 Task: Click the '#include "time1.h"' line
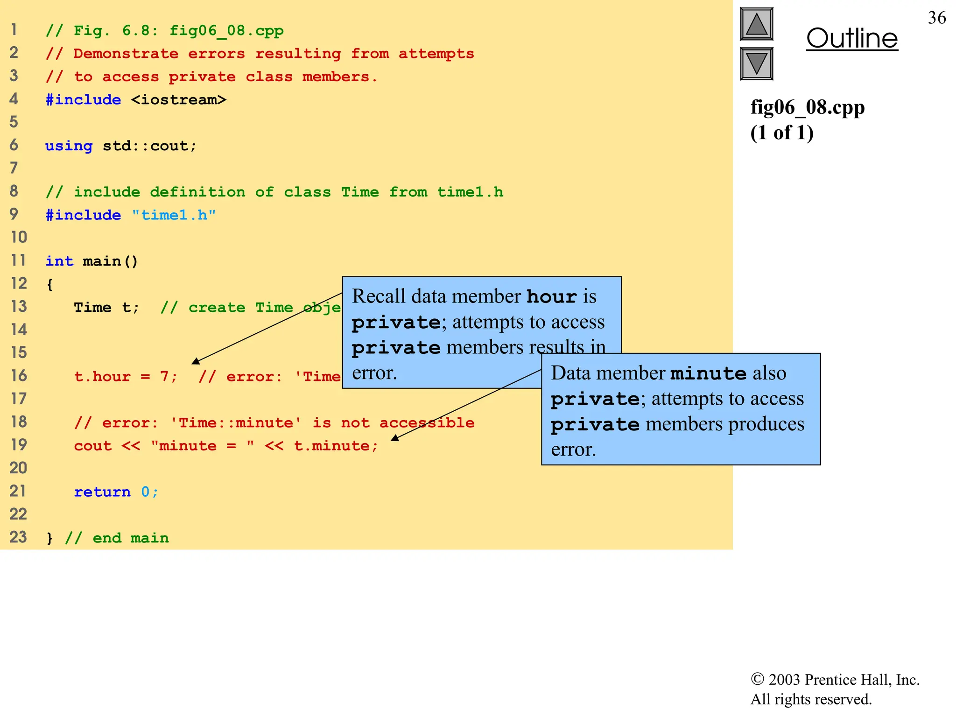131,215
